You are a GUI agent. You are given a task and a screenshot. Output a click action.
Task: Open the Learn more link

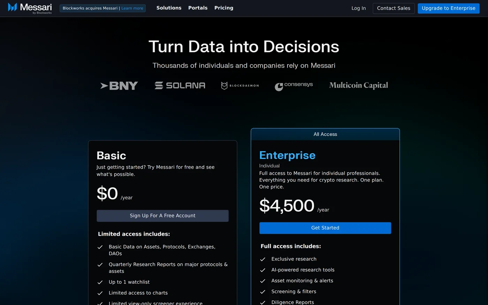pos(132,8)
